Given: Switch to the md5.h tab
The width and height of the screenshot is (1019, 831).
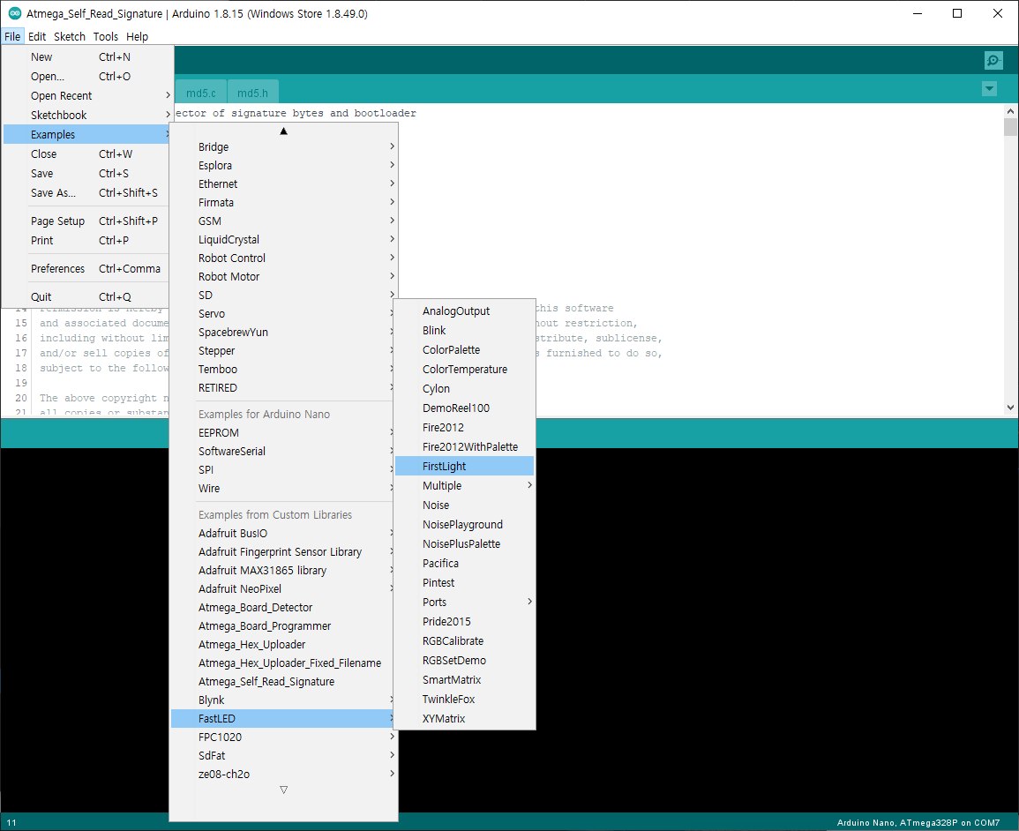Looking at the screenshot, I should point(253,93).
